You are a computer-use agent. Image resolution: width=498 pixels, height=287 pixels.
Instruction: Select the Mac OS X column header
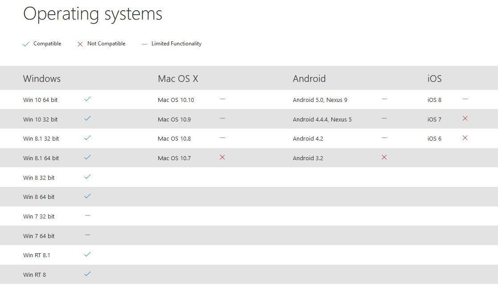[178, 79]
